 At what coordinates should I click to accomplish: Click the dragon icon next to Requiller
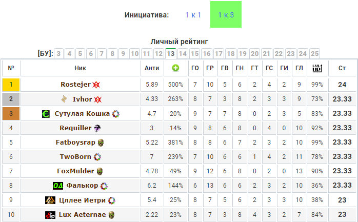(97, 128)
